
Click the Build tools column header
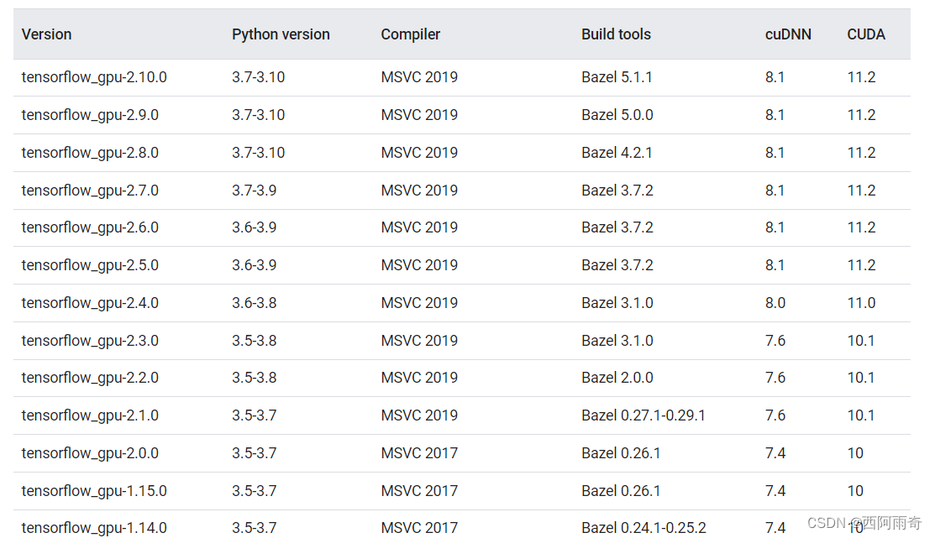pyautogui.click(x=616, y=34)
